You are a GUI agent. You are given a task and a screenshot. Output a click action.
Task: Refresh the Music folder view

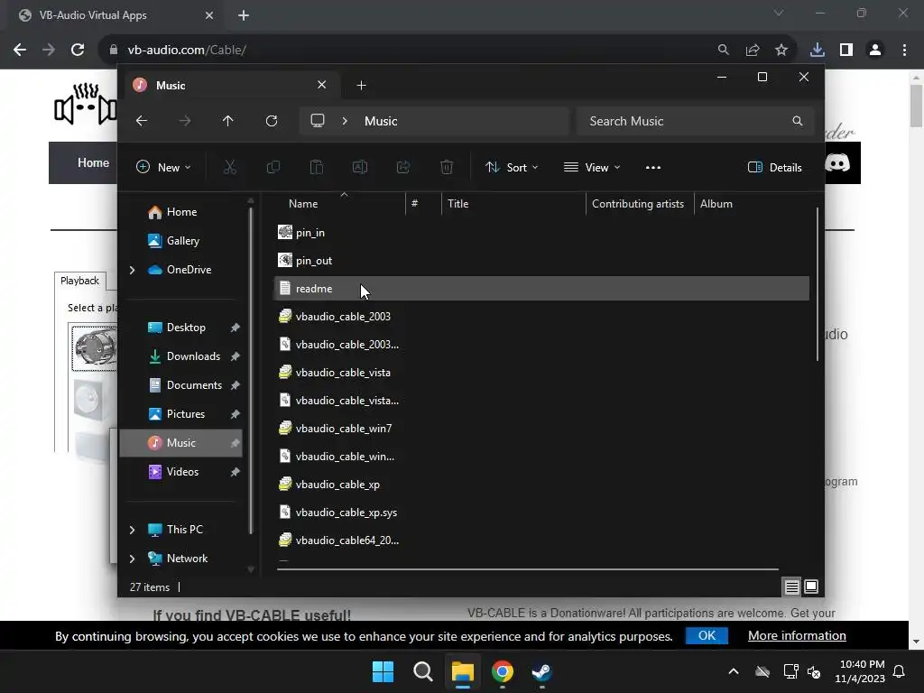click(272, 121)
